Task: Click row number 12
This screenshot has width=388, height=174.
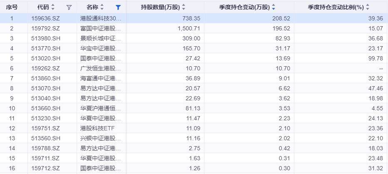Action: click(x=12, y=129)
